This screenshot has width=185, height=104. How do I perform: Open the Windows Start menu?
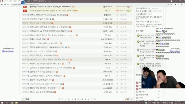(x=2, y=103)
